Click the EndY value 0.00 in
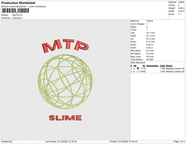This screenshot has width=186, height=144. tap(150, 48)
